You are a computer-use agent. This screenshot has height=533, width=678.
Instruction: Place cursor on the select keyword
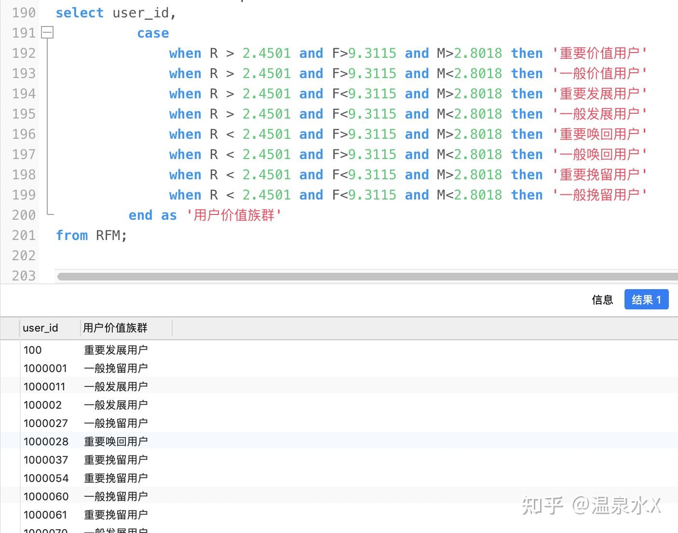[80, 13]
